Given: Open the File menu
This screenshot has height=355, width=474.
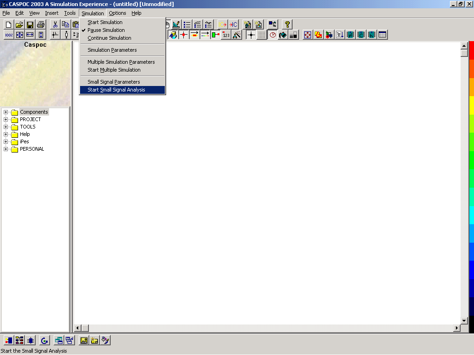Looking at the screenshot, I should (x=6, y=13).
